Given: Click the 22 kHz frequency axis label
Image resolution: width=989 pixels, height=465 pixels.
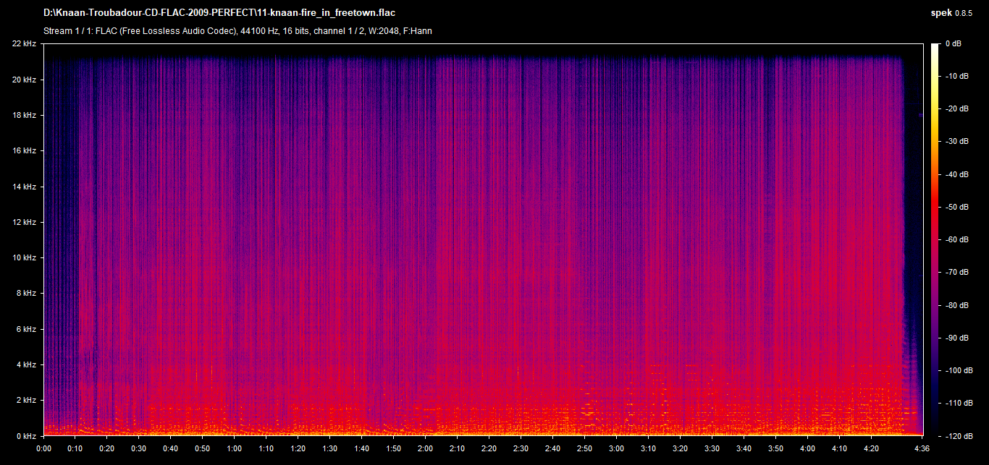Looking at the screenshot, I should pyautogui.click(x=24, y=44).
